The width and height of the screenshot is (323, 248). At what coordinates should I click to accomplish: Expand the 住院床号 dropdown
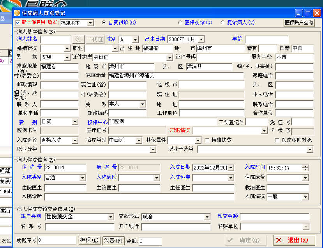(305, 178)
